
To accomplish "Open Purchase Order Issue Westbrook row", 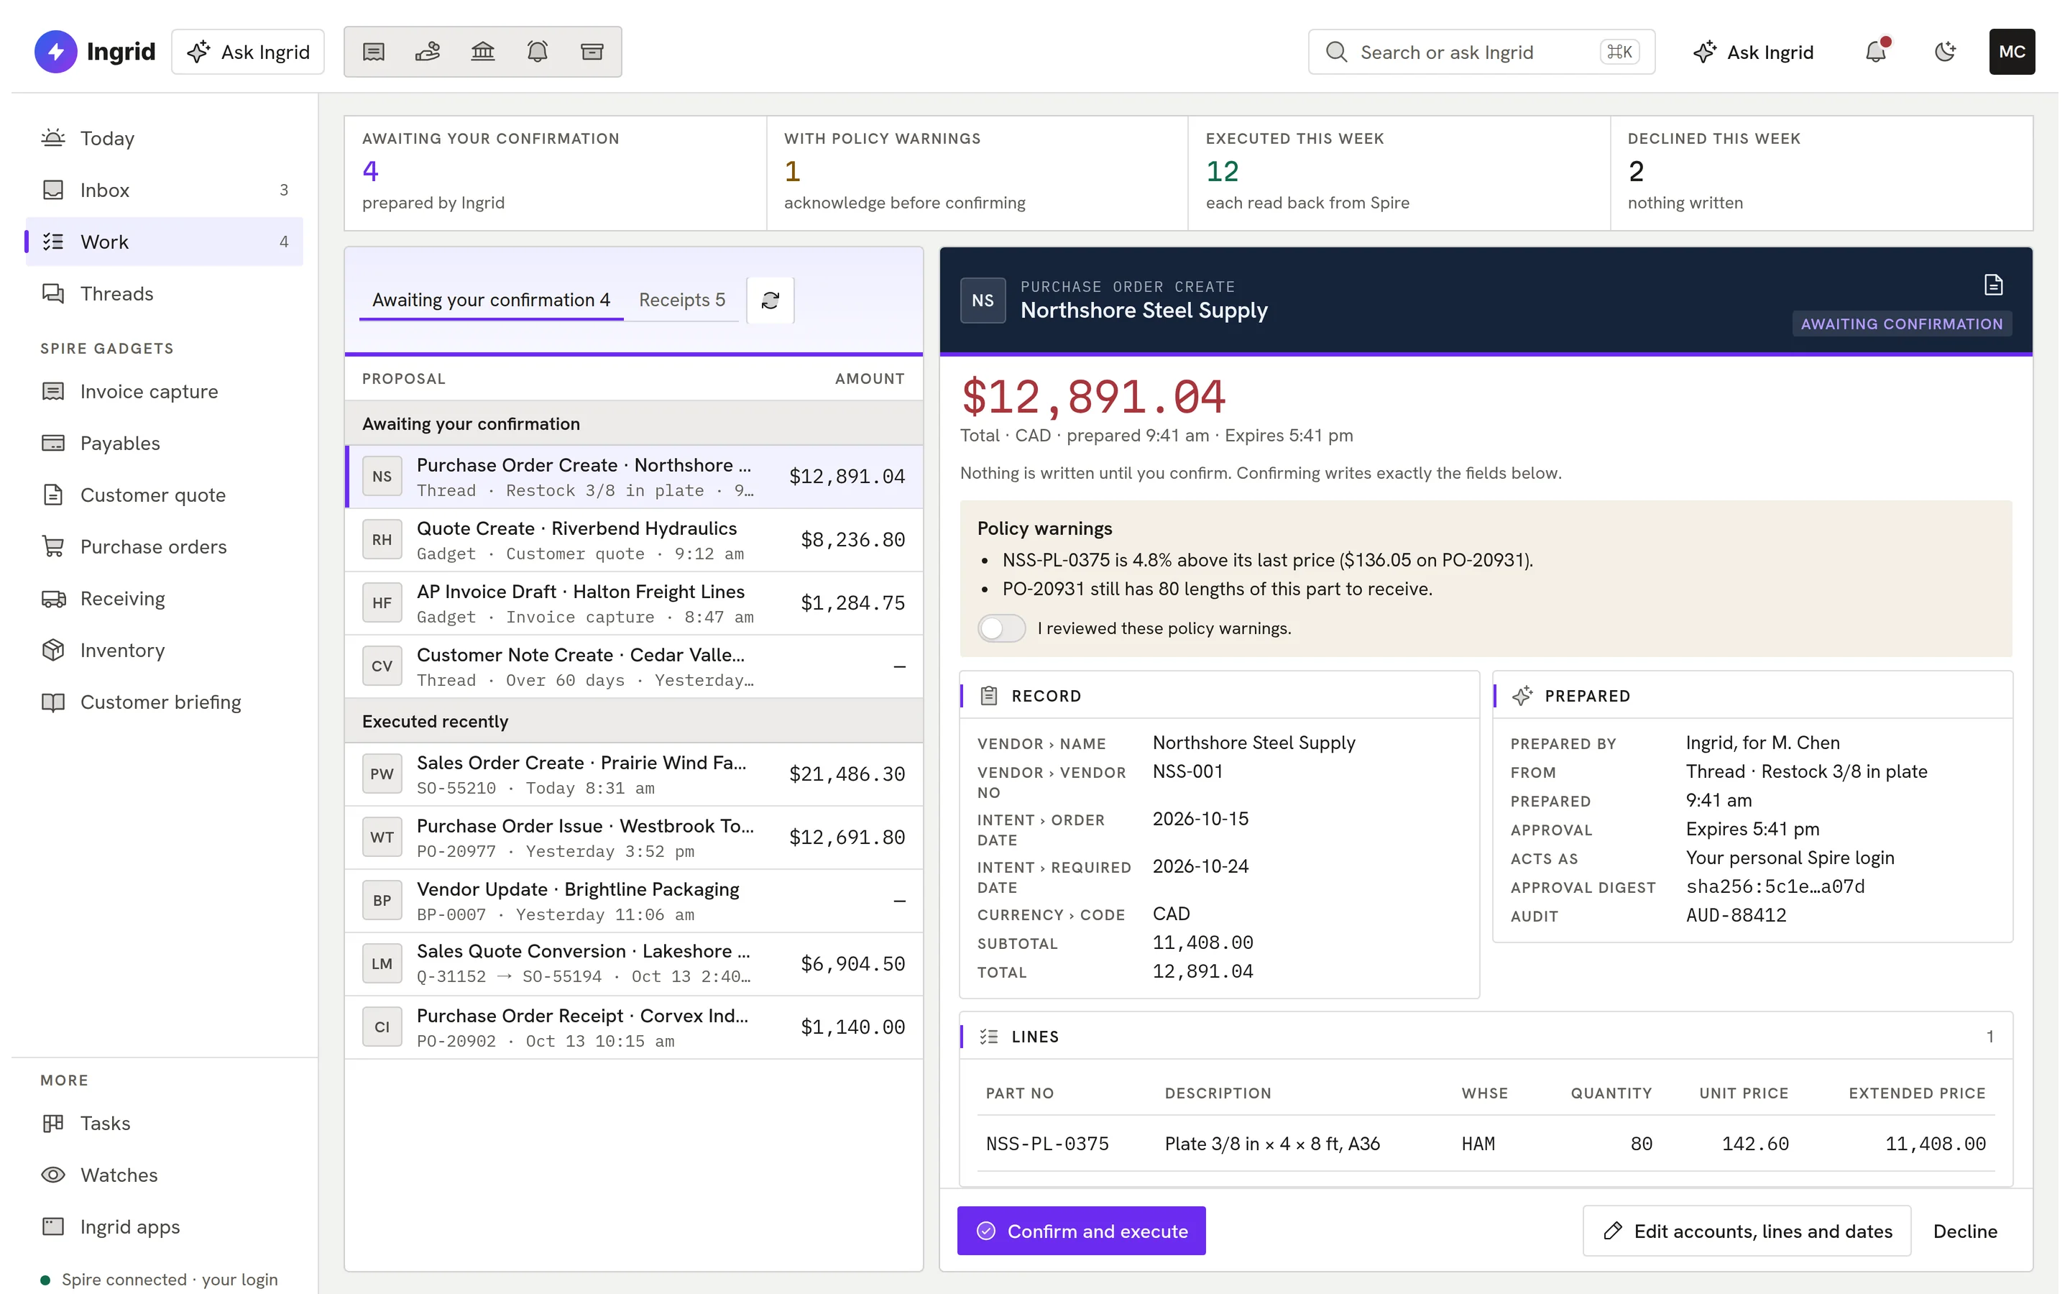I will (634, 838).
